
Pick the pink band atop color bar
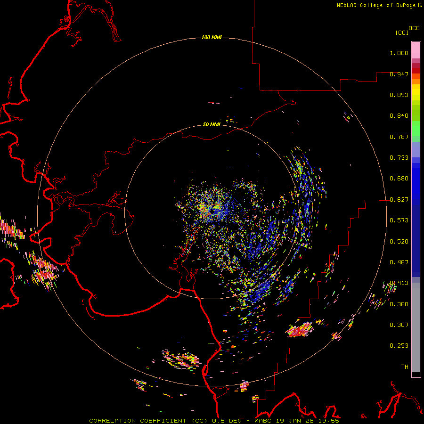coord(416,50)
